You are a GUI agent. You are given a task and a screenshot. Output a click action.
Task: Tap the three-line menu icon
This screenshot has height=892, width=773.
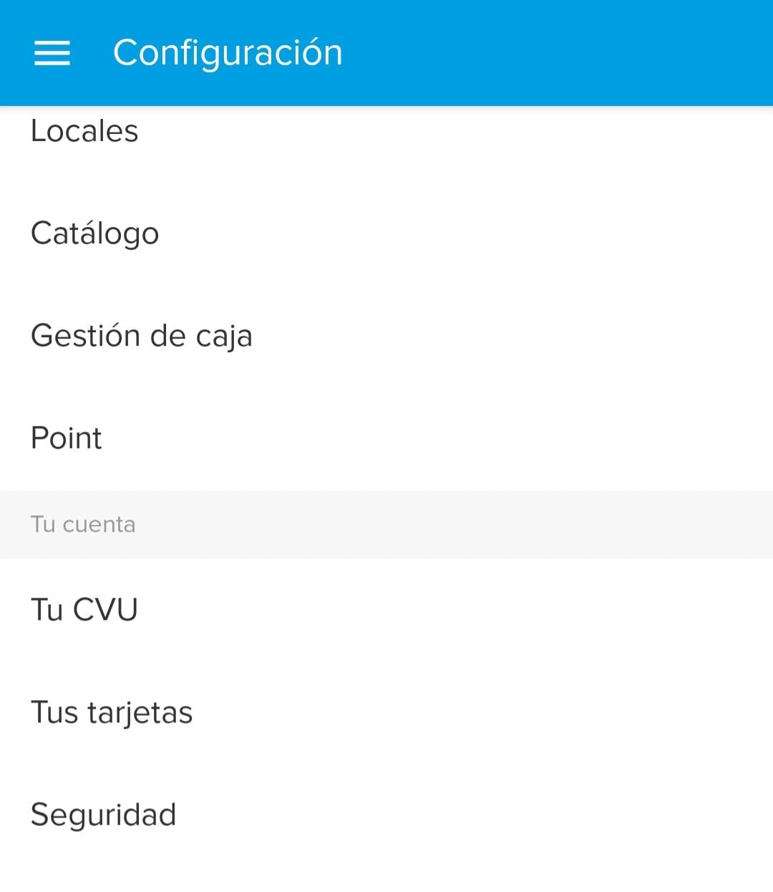click(52, 53)
